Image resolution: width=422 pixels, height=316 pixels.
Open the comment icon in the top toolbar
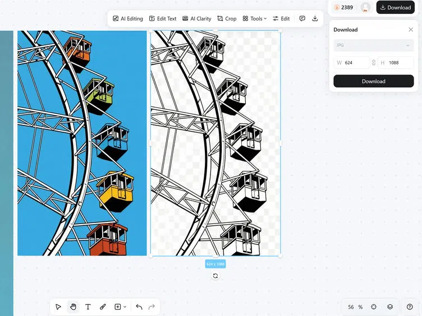point(302,18)
